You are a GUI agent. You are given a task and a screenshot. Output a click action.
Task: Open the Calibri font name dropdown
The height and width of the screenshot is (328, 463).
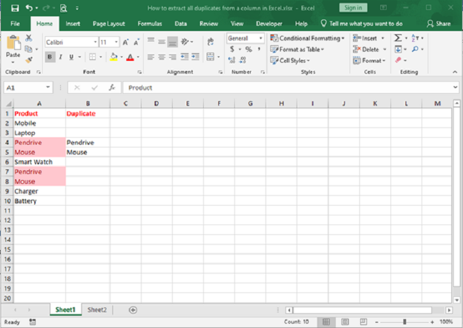pos(95,42)
